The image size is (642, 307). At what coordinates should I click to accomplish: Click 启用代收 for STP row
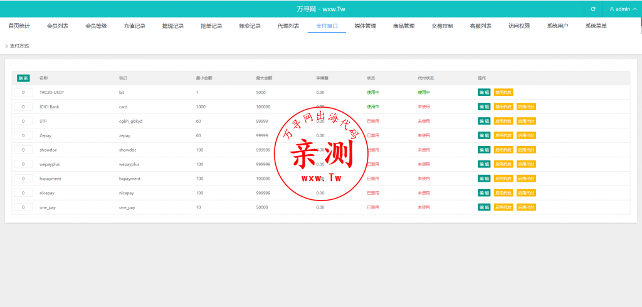click(x=503, y=121)
